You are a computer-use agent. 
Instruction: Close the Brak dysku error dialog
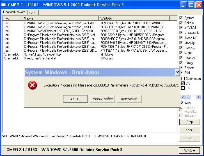click(177, 72)
